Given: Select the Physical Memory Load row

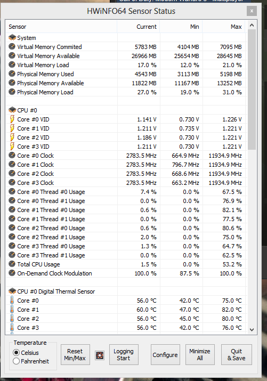Looking at the screenshot, I should 125,92.
